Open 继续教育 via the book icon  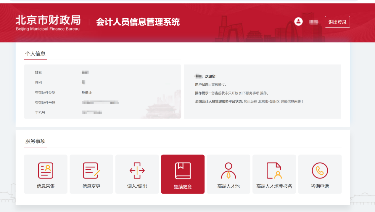(183, 170)
